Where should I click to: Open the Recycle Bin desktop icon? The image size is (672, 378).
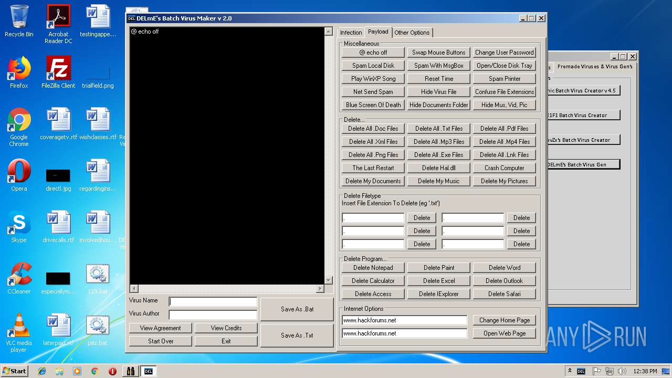[19, 21]
